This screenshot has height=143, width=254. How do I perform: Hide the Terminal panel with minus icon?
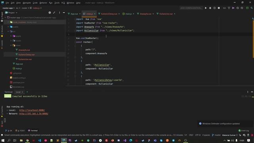click(252, 92)
